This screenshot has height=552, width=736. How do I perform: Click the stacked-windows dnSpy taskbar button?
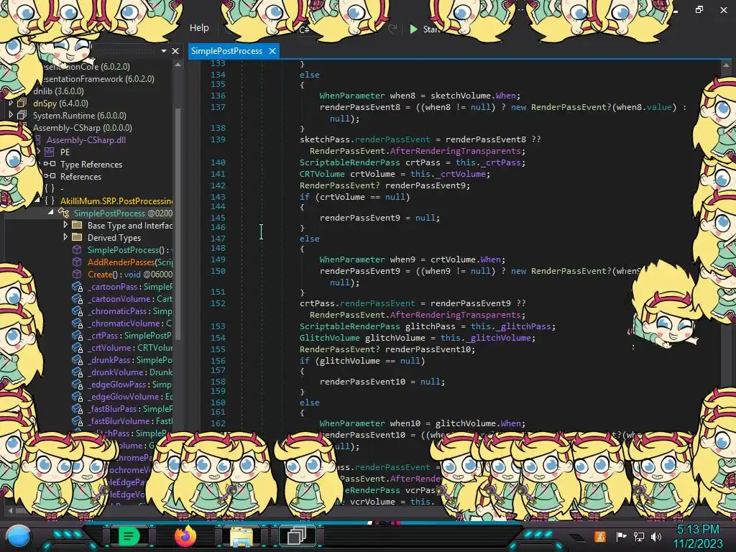point(297,535)
